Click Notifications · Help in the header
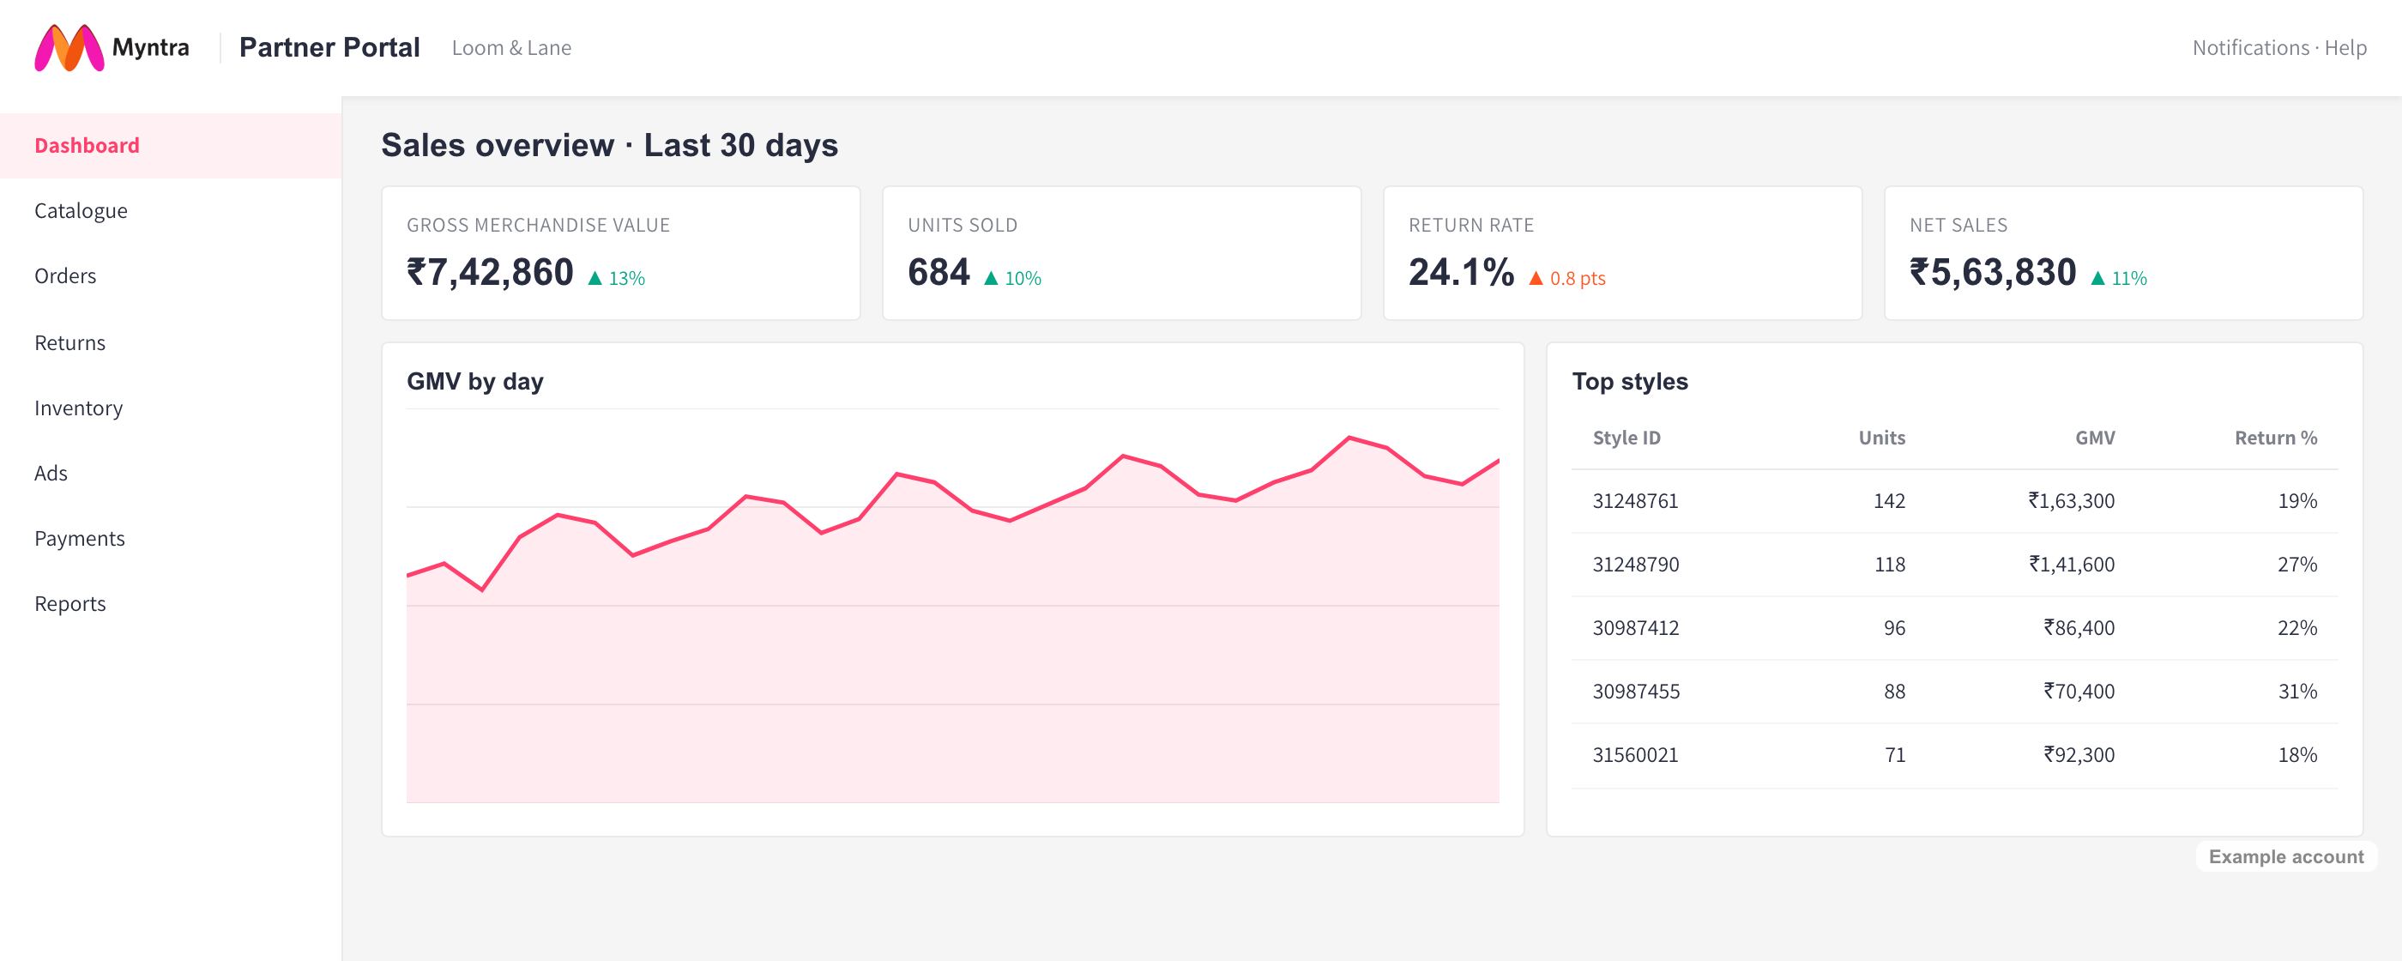 [2279, 47]
